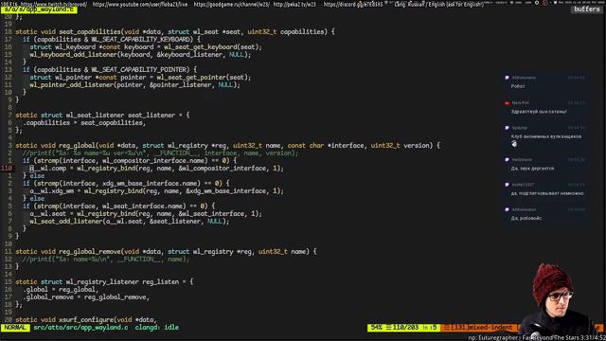Viewport: 606px width, 341px height.
Task: Click the 'wl_pointer_add_listener' code line
Action: (134, 84)
